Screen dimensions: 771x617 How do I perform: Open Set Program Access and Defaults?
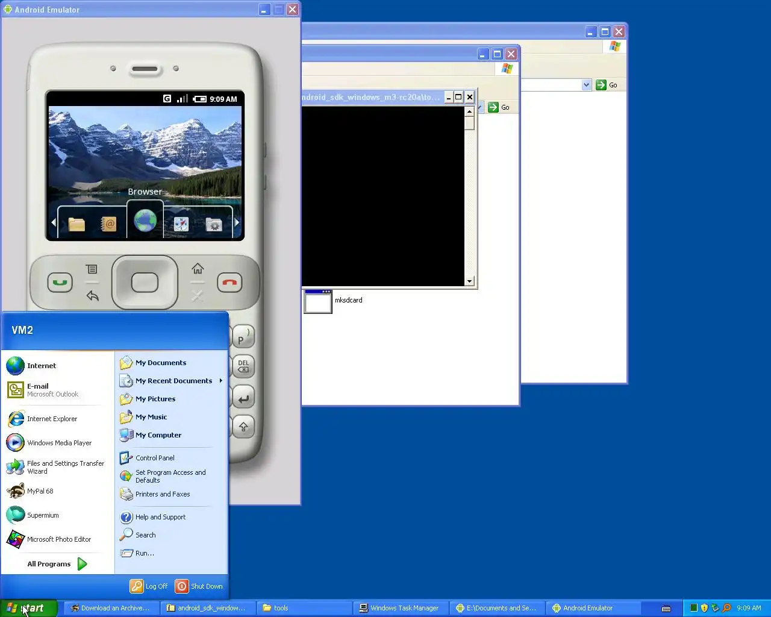(x=171, y=476)
